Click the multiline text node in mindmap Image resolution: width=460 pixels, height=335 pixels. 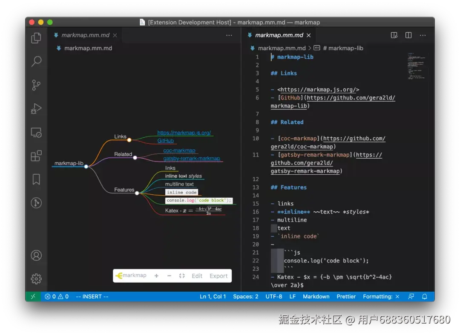[179, 184]
